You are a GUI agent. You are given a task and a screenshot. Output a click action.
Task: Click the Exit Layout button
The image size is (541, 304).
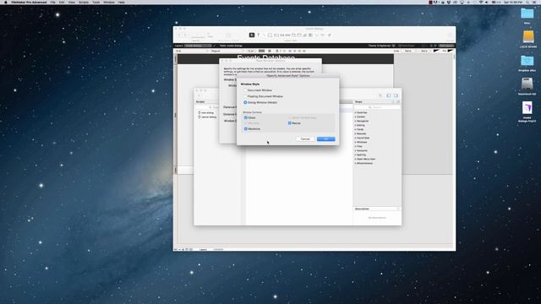[x=446, y=46]
